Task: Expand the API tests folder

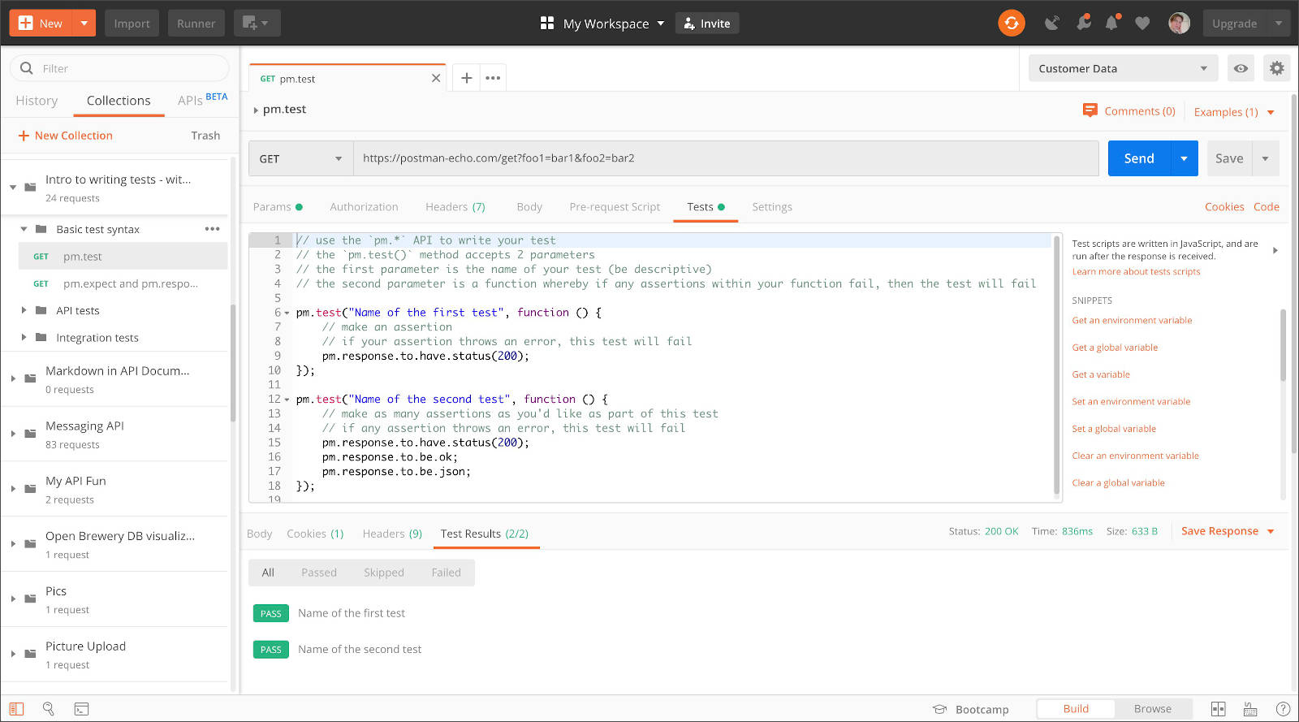Action: [x=24, y=310]
